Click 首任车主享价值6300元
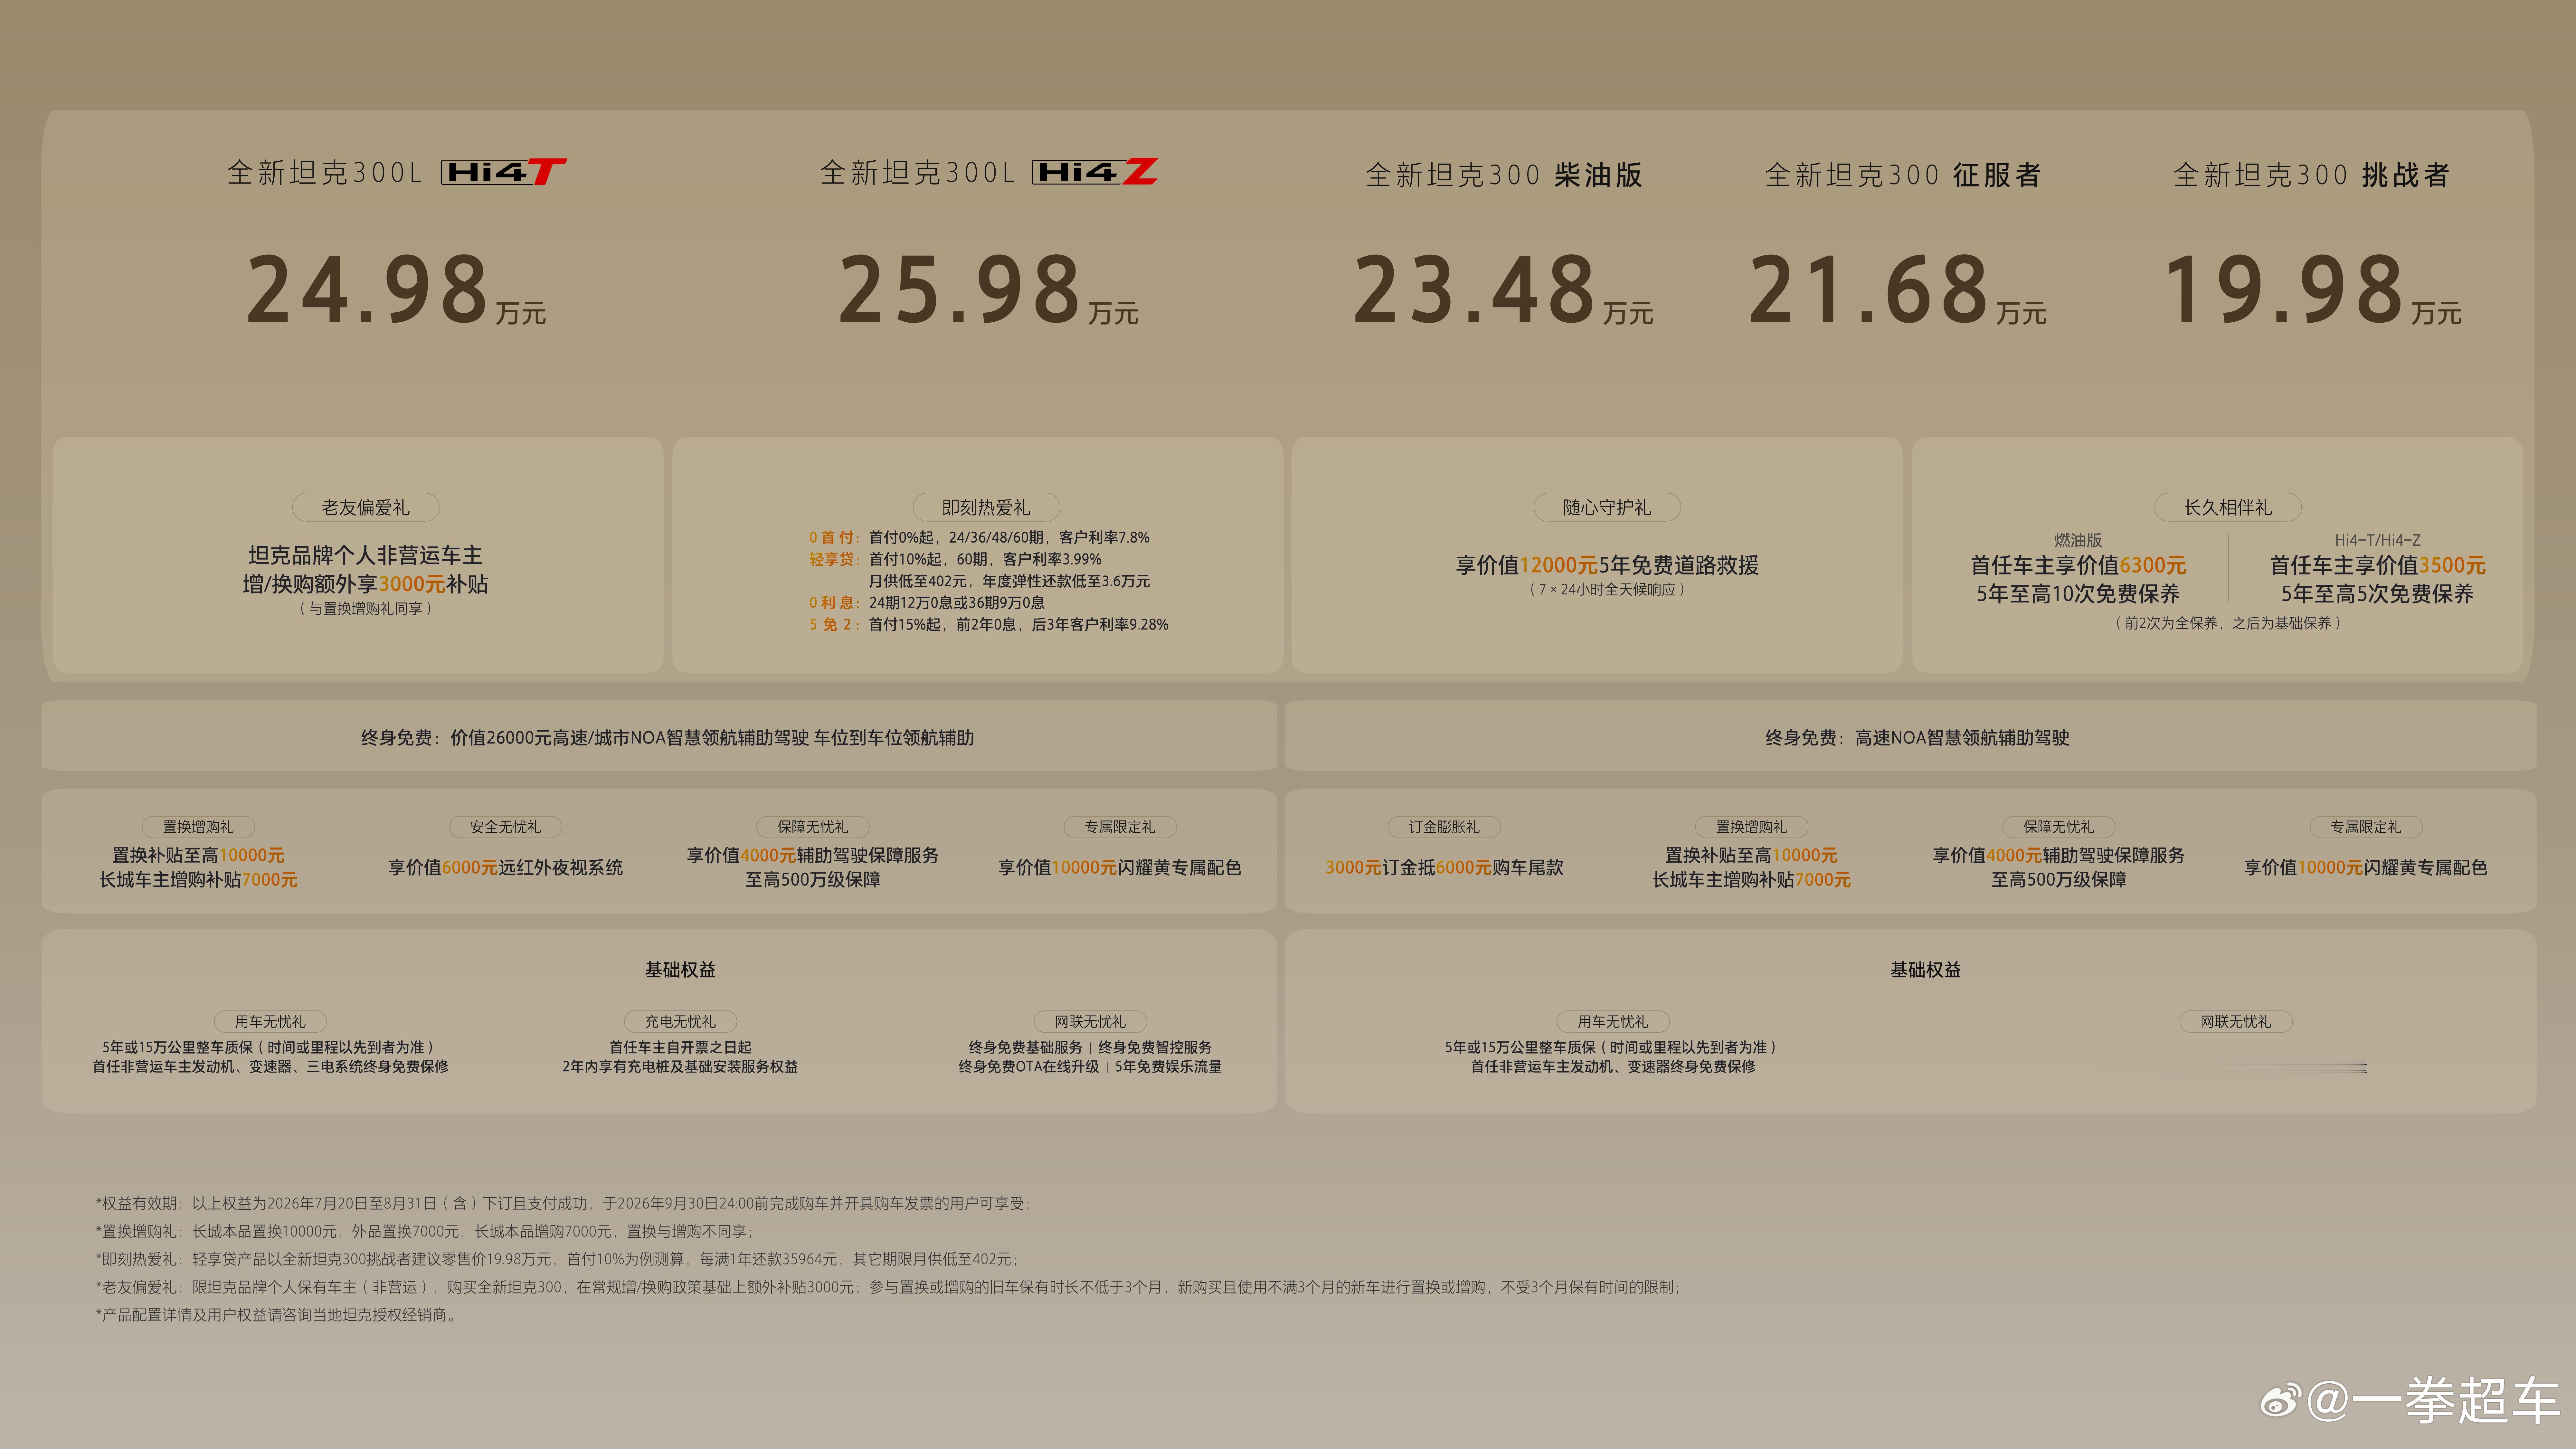 point(2078,565)
